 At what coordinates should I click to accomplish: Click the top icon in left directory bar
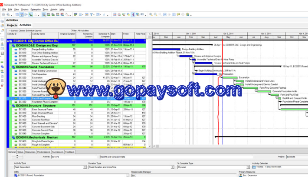coord(2,21)
